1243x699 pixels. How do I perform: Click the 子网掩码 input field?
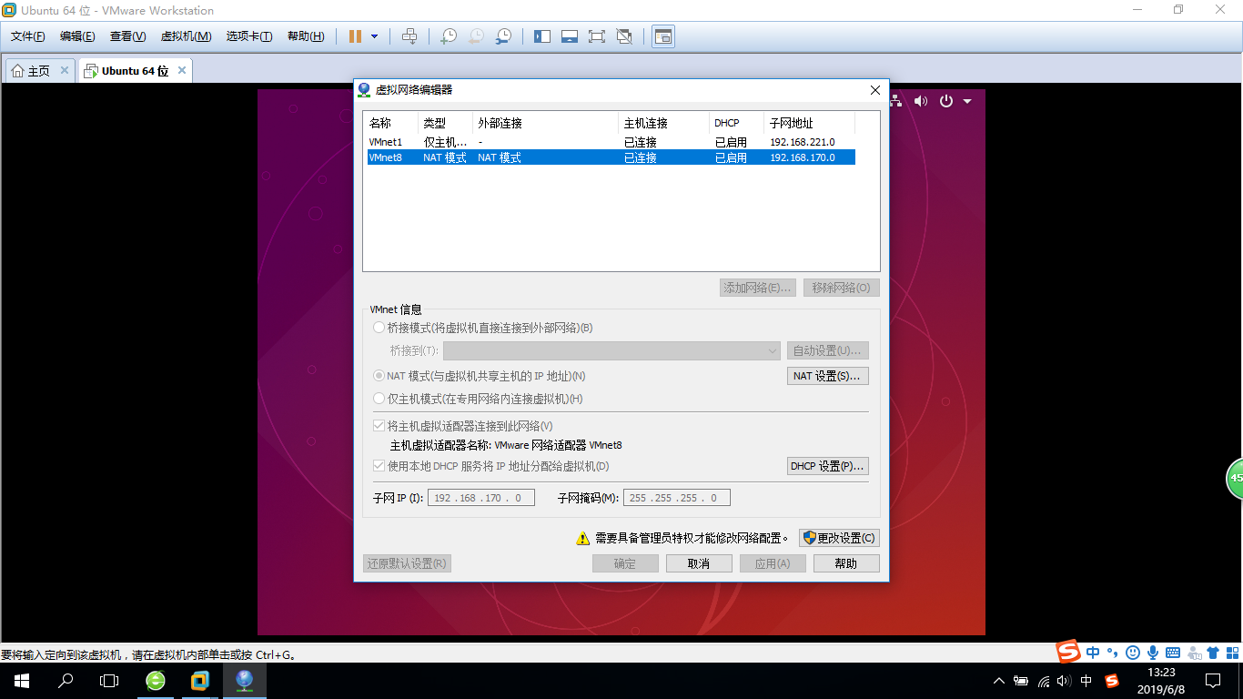tap(677, 498)
